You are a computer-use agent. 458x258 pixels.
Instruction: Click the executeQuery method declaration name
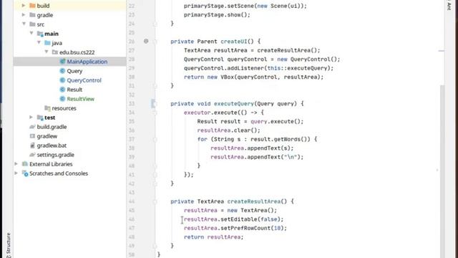click(x=234, y=103)
